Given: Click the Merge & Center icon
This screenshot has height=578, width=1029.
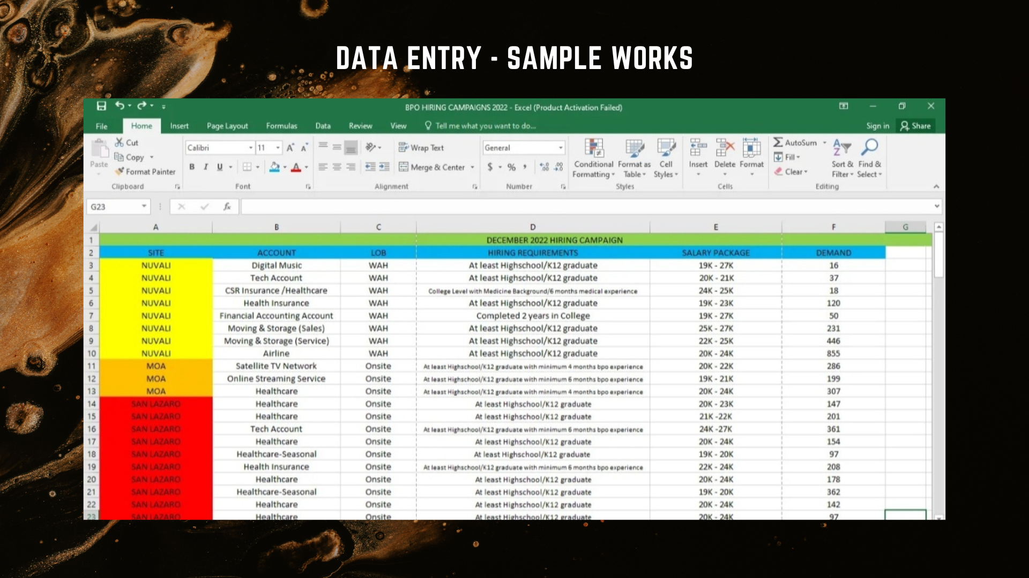Looking at the screenshot, I should tap(404, 167).
